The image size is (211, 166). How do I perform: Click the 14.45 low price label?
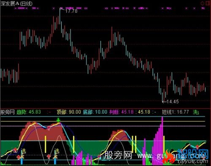pos(172,101)
